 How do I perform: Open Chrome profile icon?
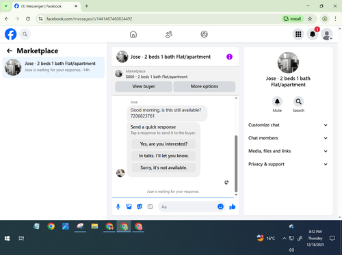click(x=325, y=18)
